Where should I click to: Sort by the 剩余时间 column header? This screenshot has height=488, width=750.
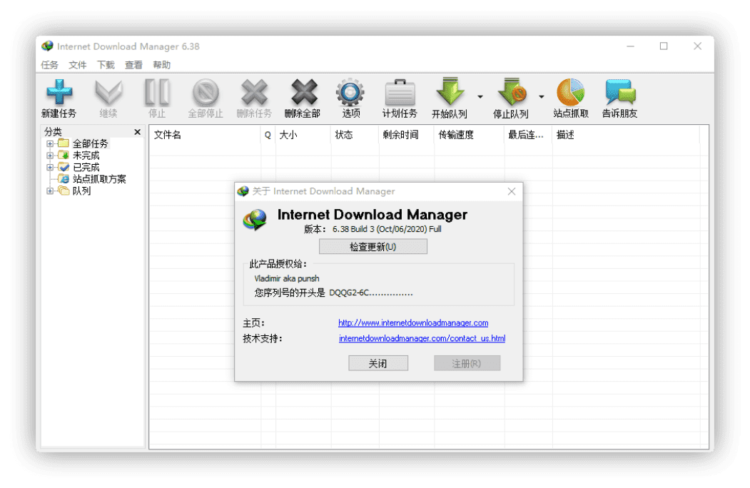point(407,135)
